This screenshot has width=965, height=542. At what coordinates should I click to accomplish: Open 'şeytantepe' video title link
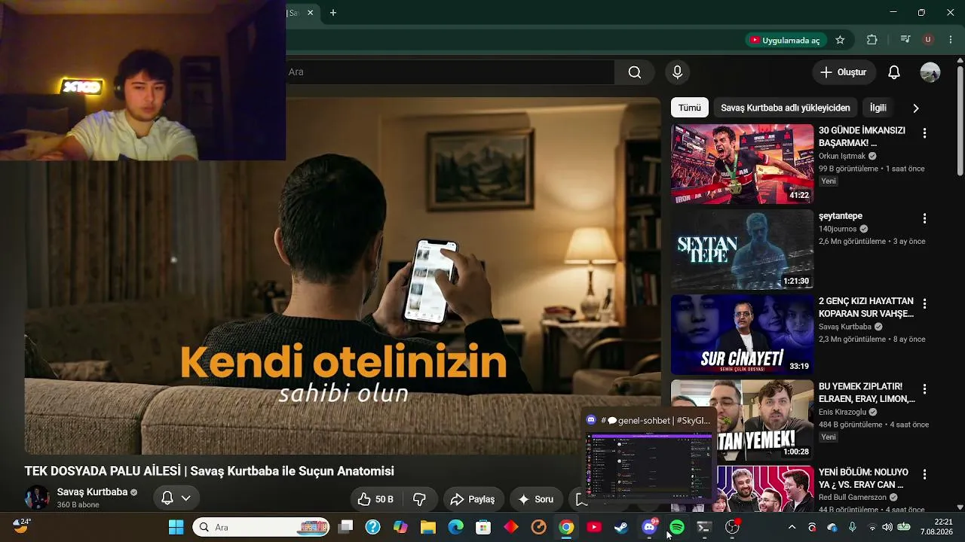click(x=841, y=216)
